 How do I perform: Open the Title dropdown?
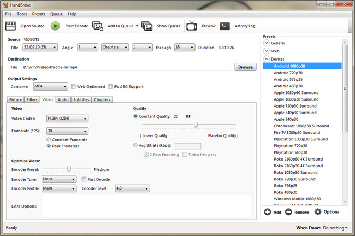coord(40,47)
